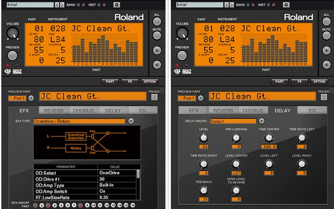Click the Initial preset name field in the EFX window
This screenshot has height=209, width=334.
30,5
